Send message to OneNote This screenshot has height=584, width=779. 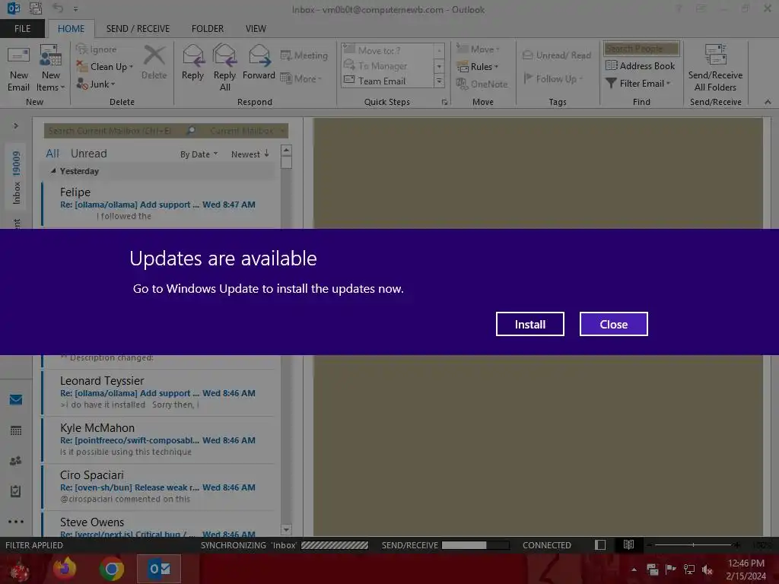[x=482, y=84]
